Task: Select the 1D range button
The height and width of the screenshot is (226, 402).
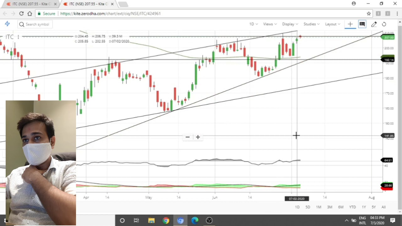Action: [x=297, y=207]
